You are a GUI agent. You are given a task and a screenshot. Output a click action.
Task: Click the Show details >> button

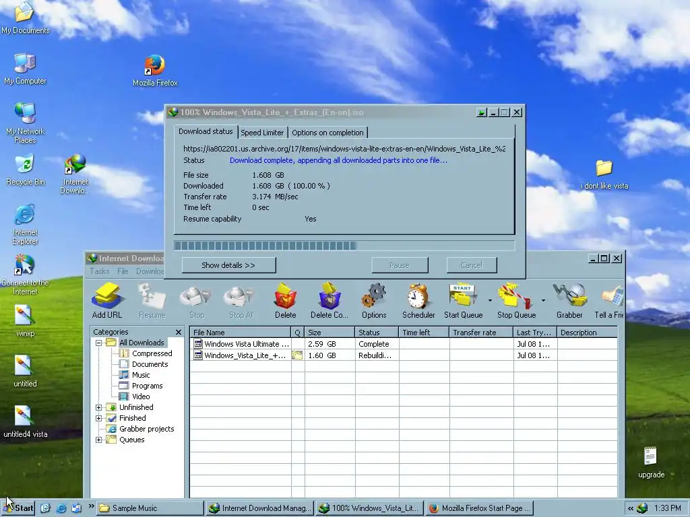(228, 265)
